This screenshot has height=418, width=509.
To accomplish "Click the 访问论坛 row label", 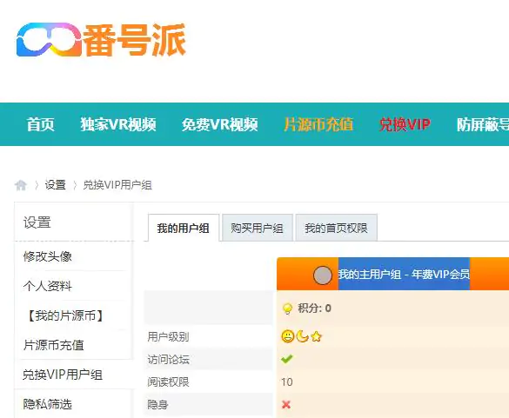I will tap(168, 359).
